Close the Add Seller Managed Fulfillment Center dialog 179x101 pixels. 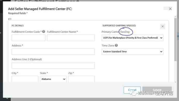[170, 9]
